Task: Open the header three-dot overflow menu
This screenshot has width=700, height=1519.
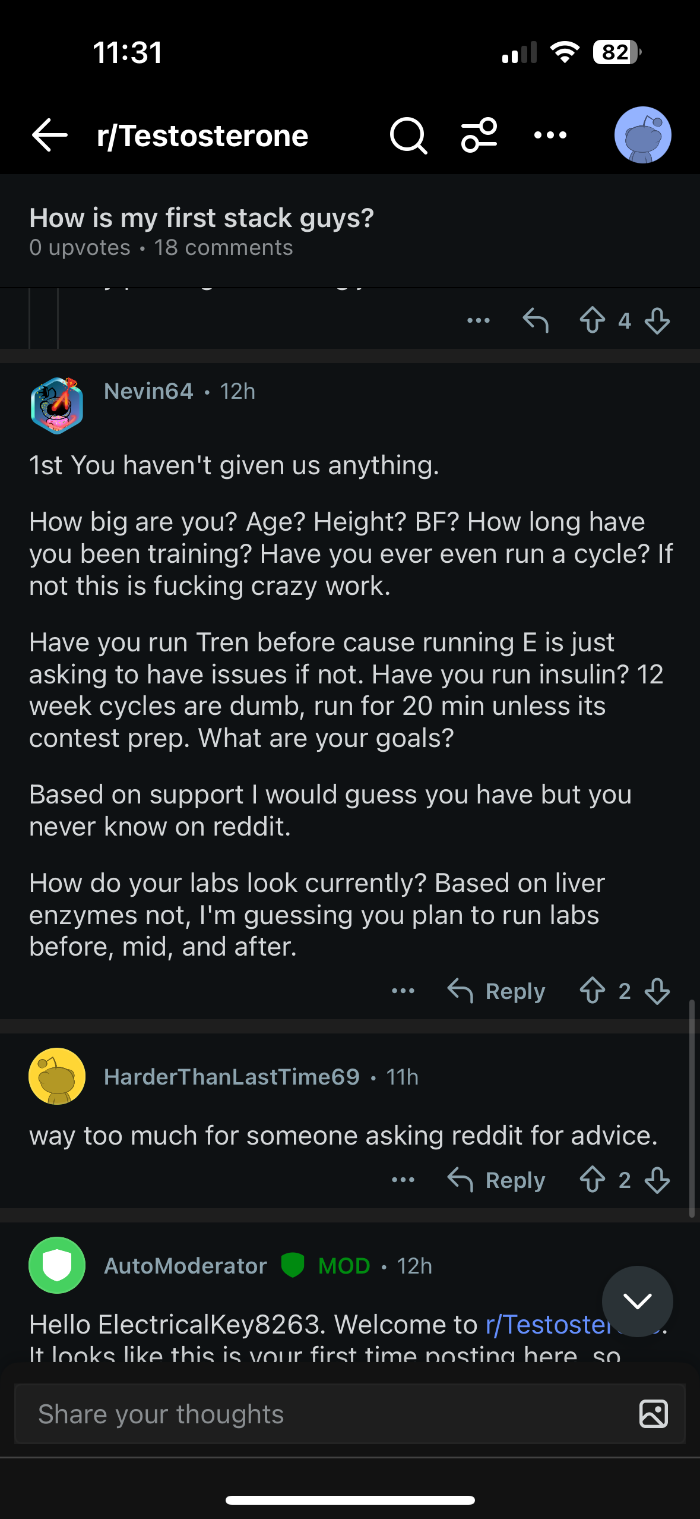Action: click(550, 135)
